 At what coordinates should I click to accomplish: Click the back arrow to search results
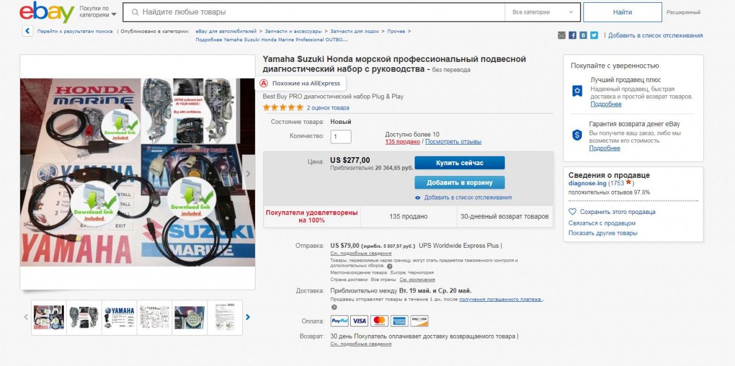(x=28, y=31)
